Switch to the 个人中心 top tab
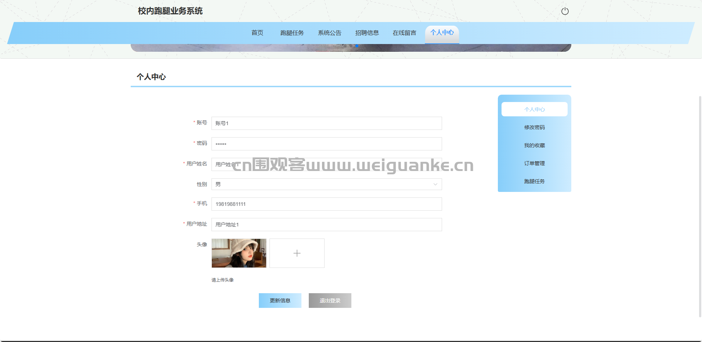 (442, 33)
